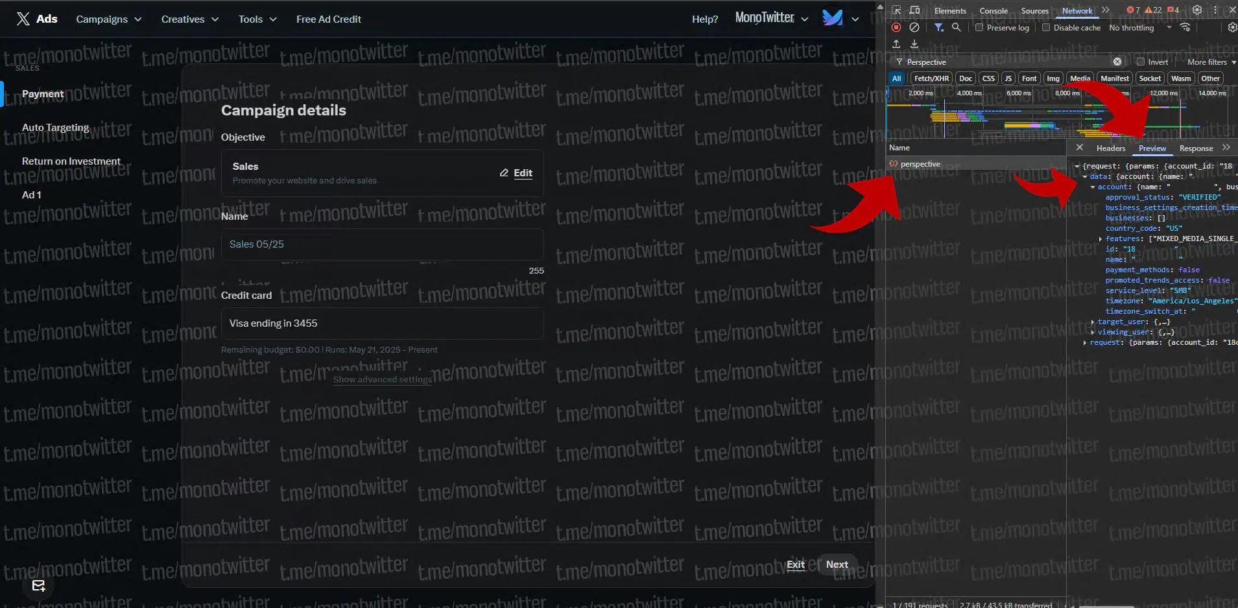The width and height of the screenshot is (1238, 608).
Task: Stop recording the network log
Action: tap(896, 27)
